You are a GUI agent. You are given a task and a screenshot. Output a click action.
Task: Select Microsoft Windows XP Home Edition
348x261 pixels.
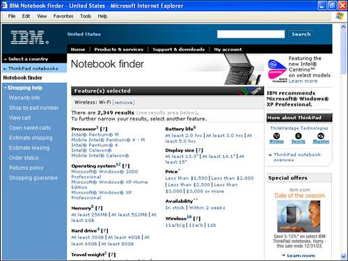109,184
